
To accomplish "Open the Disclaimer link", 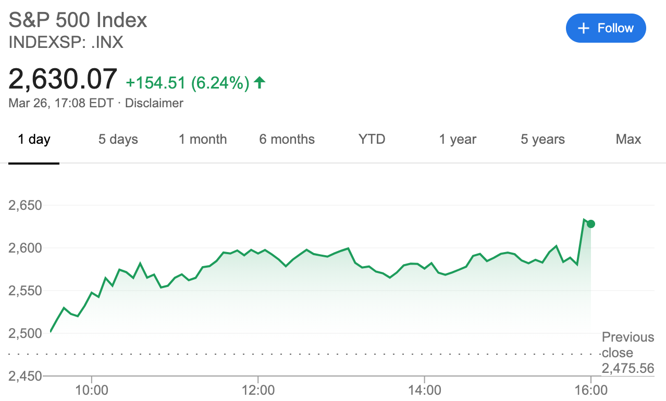I will [154, 103].
